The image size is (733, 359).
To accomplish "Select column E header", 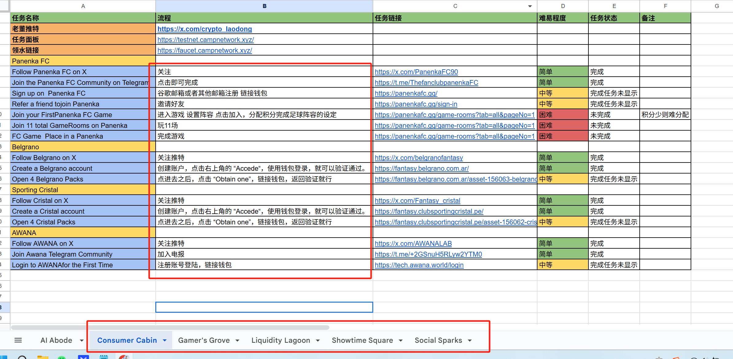I will (614, 6).
